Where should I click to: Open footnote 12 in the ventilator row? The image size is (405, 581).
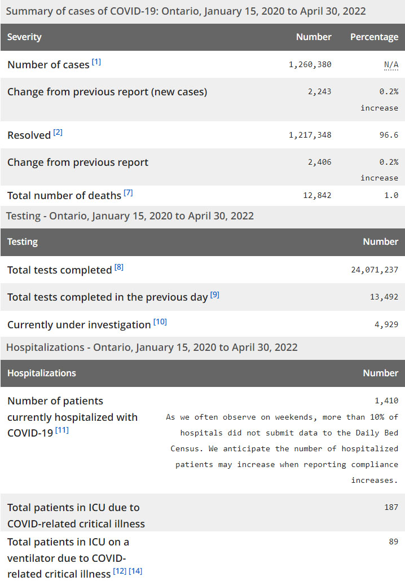120,571
